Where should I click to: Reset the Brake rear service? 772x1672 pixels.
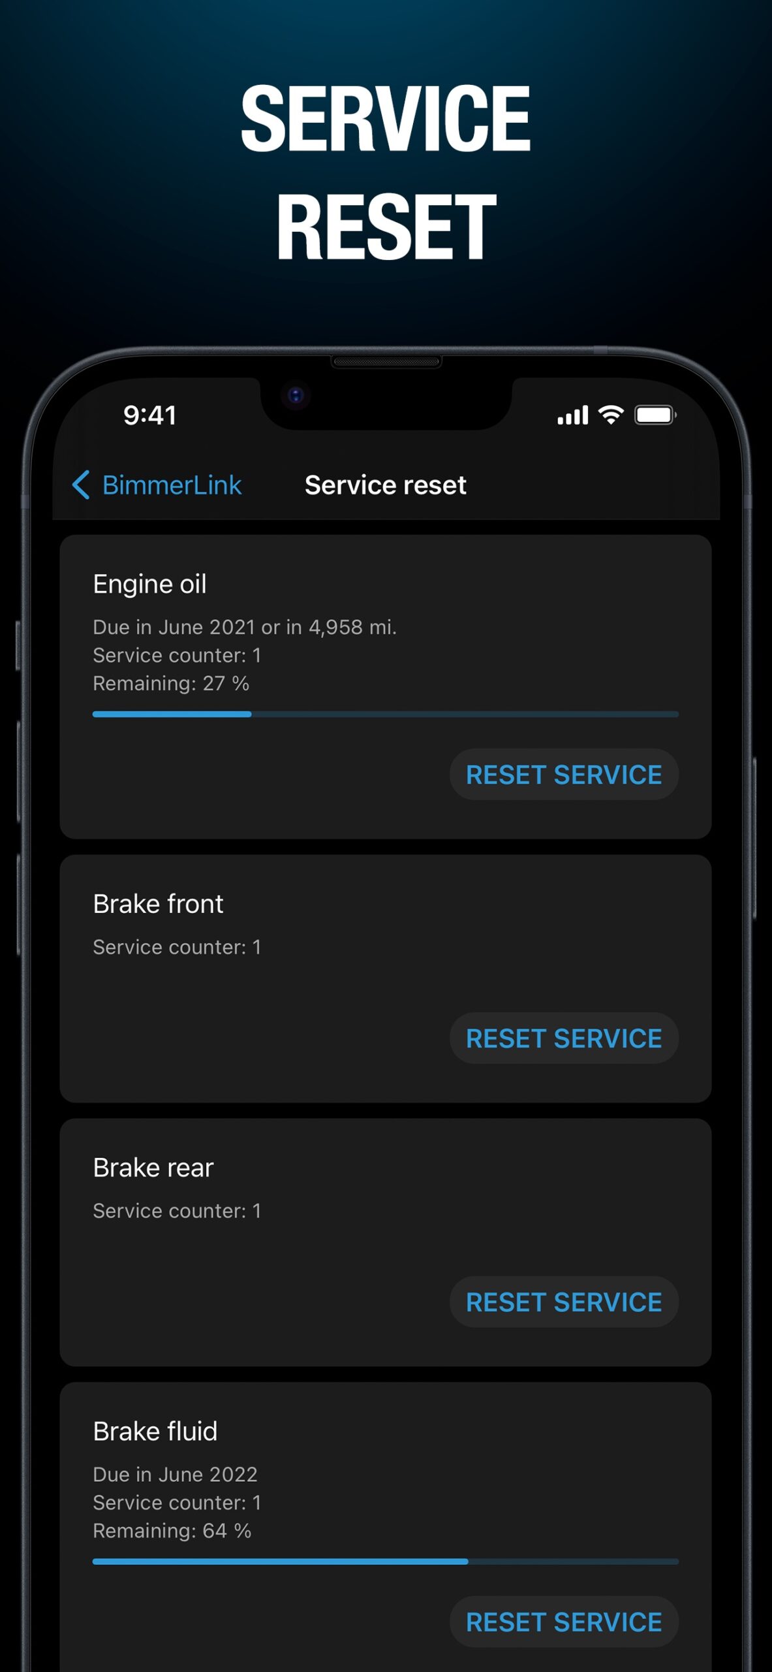tap(564, 1302)
